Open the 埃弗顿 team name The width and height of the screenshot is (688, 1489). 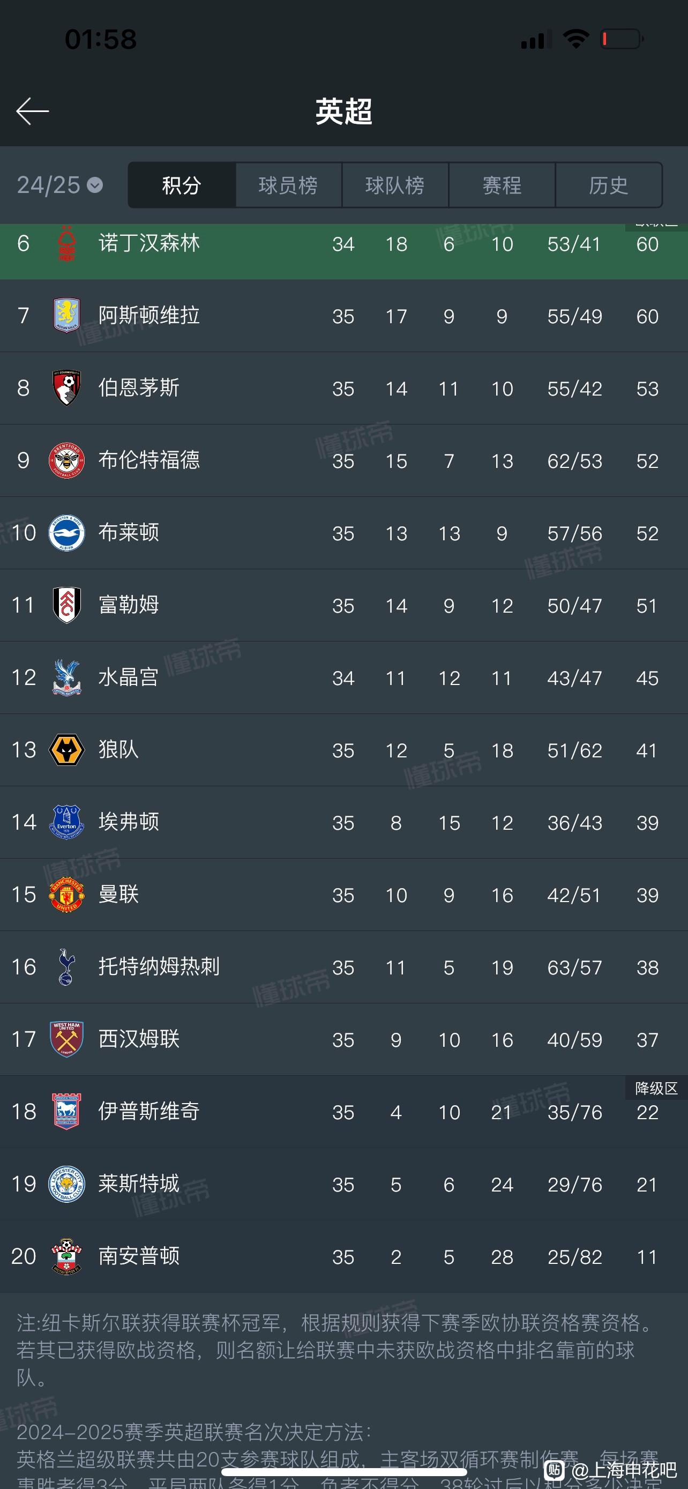click(x=129, y=821)
